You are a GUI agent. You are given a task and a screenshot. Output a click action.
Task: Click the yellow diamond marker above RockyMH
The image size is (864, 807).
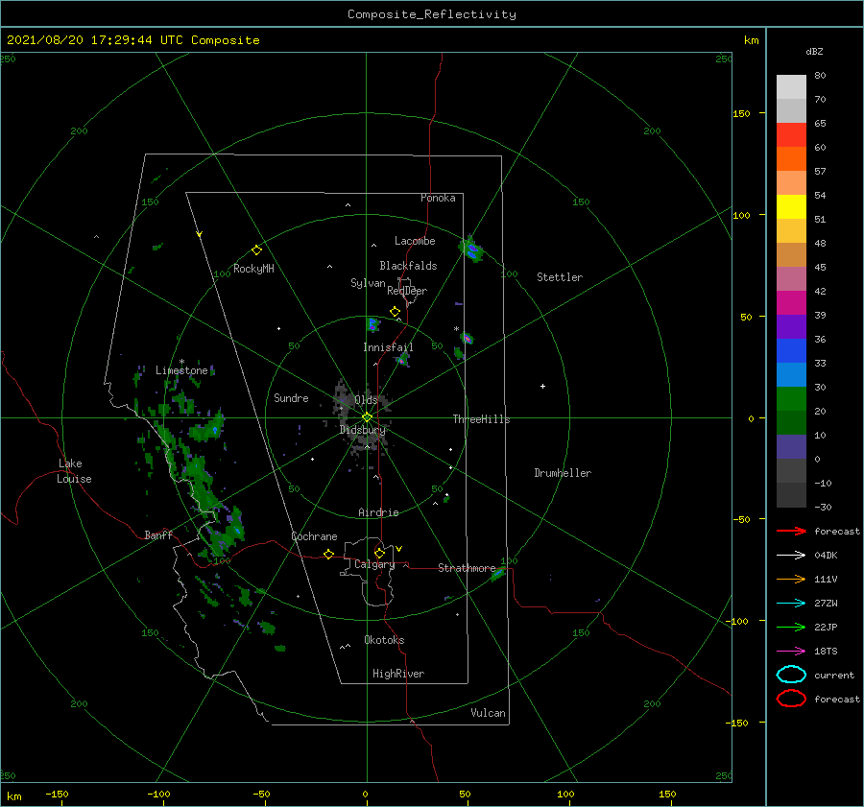click(256, 250)
